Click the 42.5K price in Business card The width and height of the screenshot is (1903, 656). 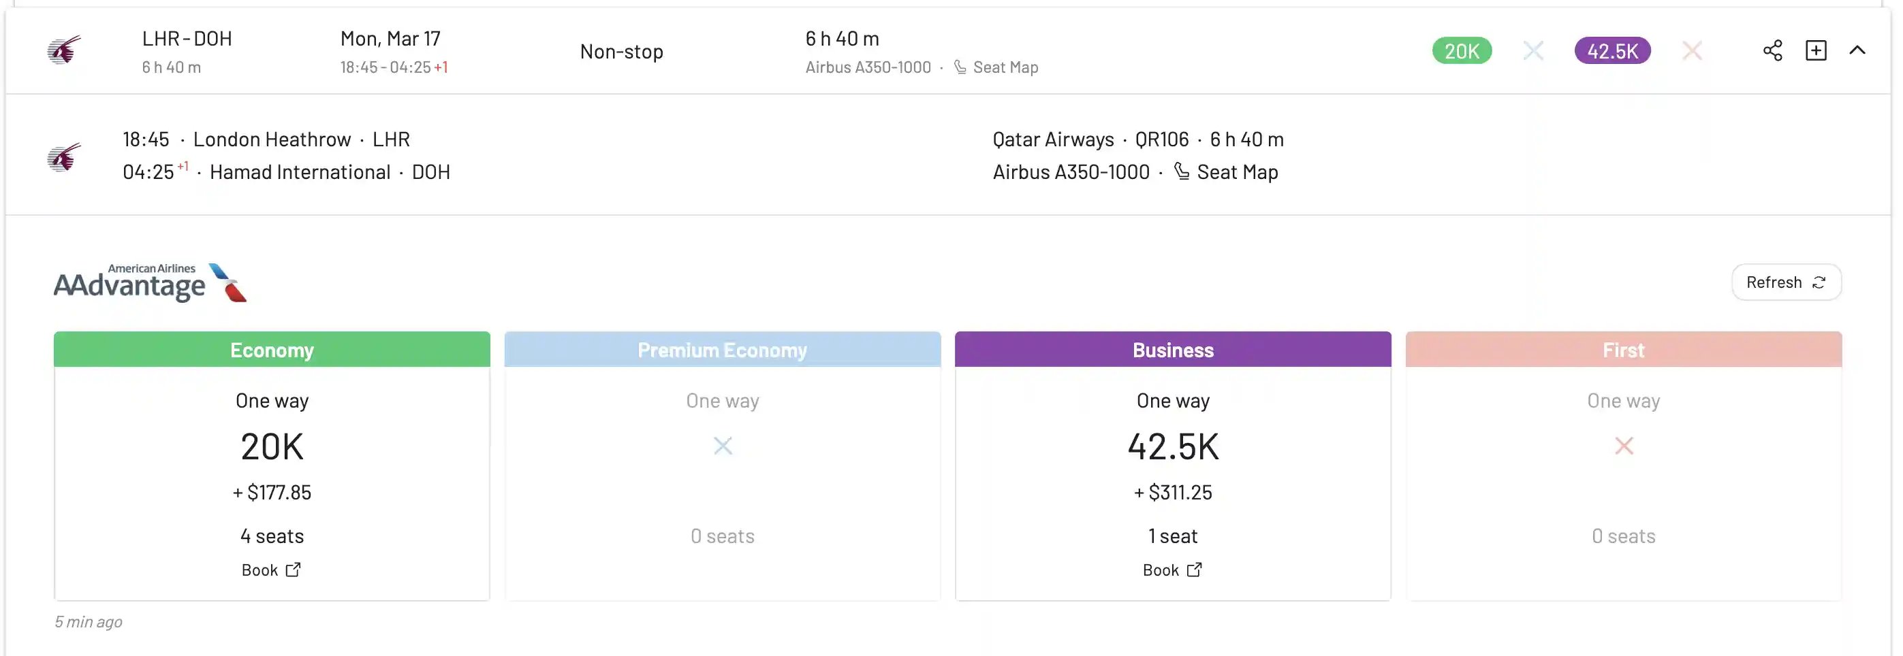1173,446
